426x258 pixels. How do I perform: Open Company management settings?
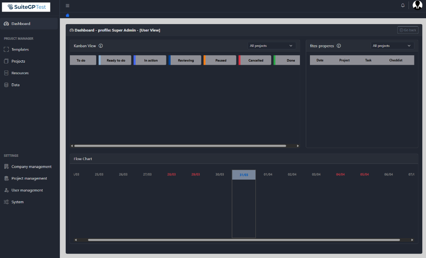(x=27, y=166)
